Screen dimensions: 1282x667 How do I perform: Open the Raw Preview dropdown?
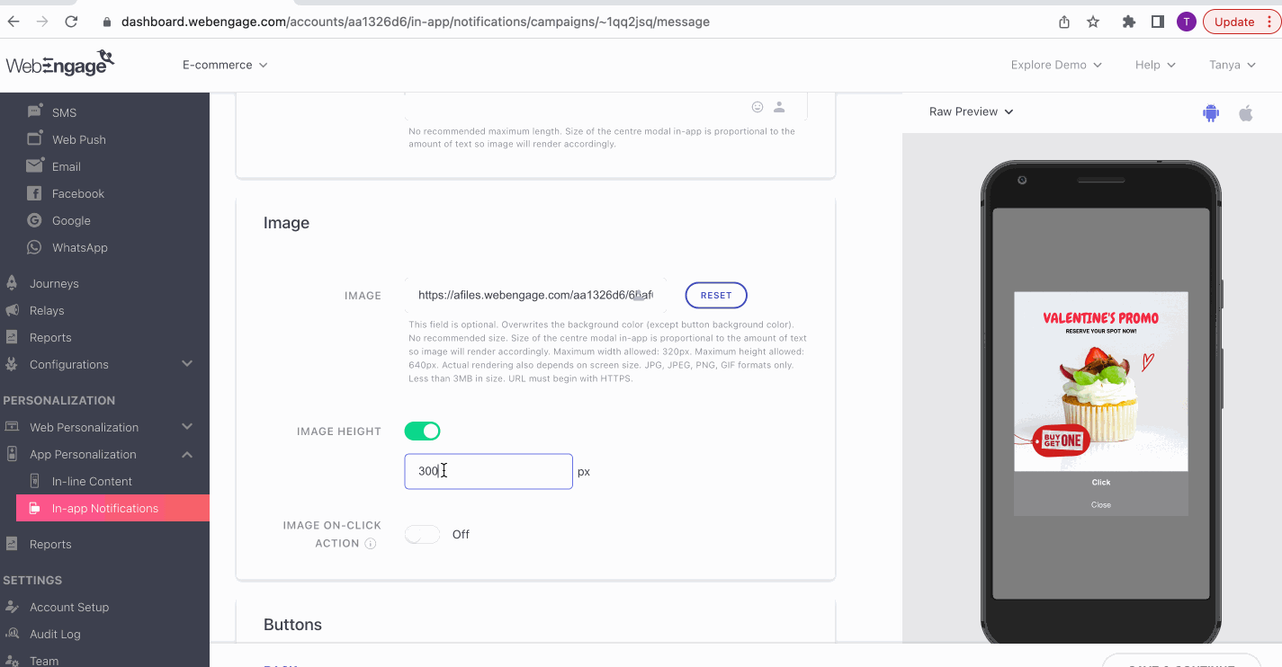971,111
